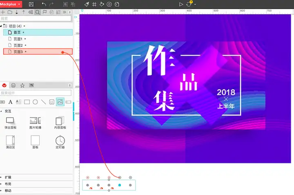This screenshot has height=195, width=294.
Task: Pick the line shape component
Action: point(44,102)
